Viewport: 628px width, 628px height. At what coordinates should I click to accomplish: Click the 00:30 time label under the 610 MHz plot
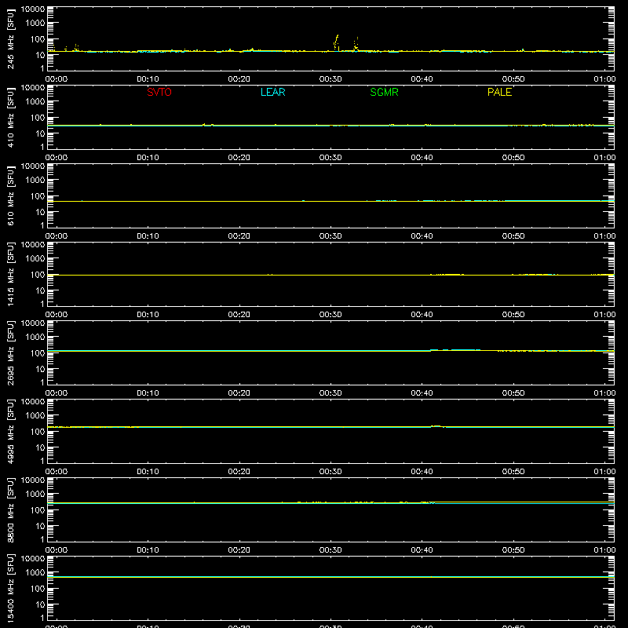pos(330,236)
